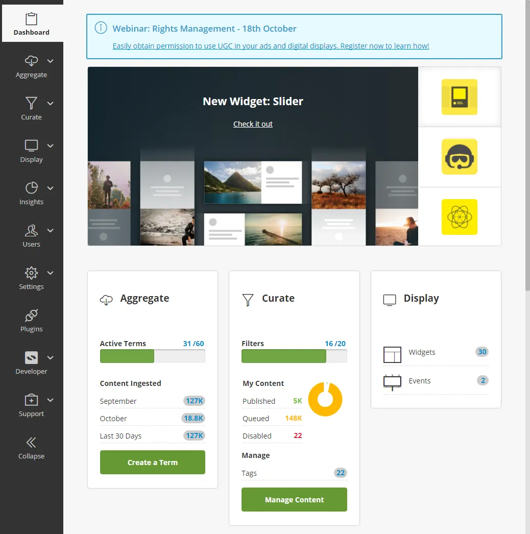Click the Insights pie chart icon
Viewport: 530px width, 534px height.
click(31, 188)
